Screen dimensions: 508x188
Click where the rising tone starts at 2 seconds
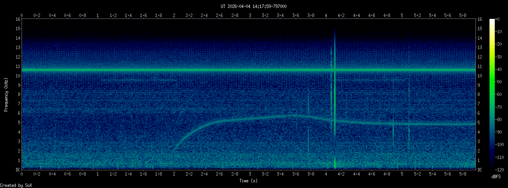174,149
